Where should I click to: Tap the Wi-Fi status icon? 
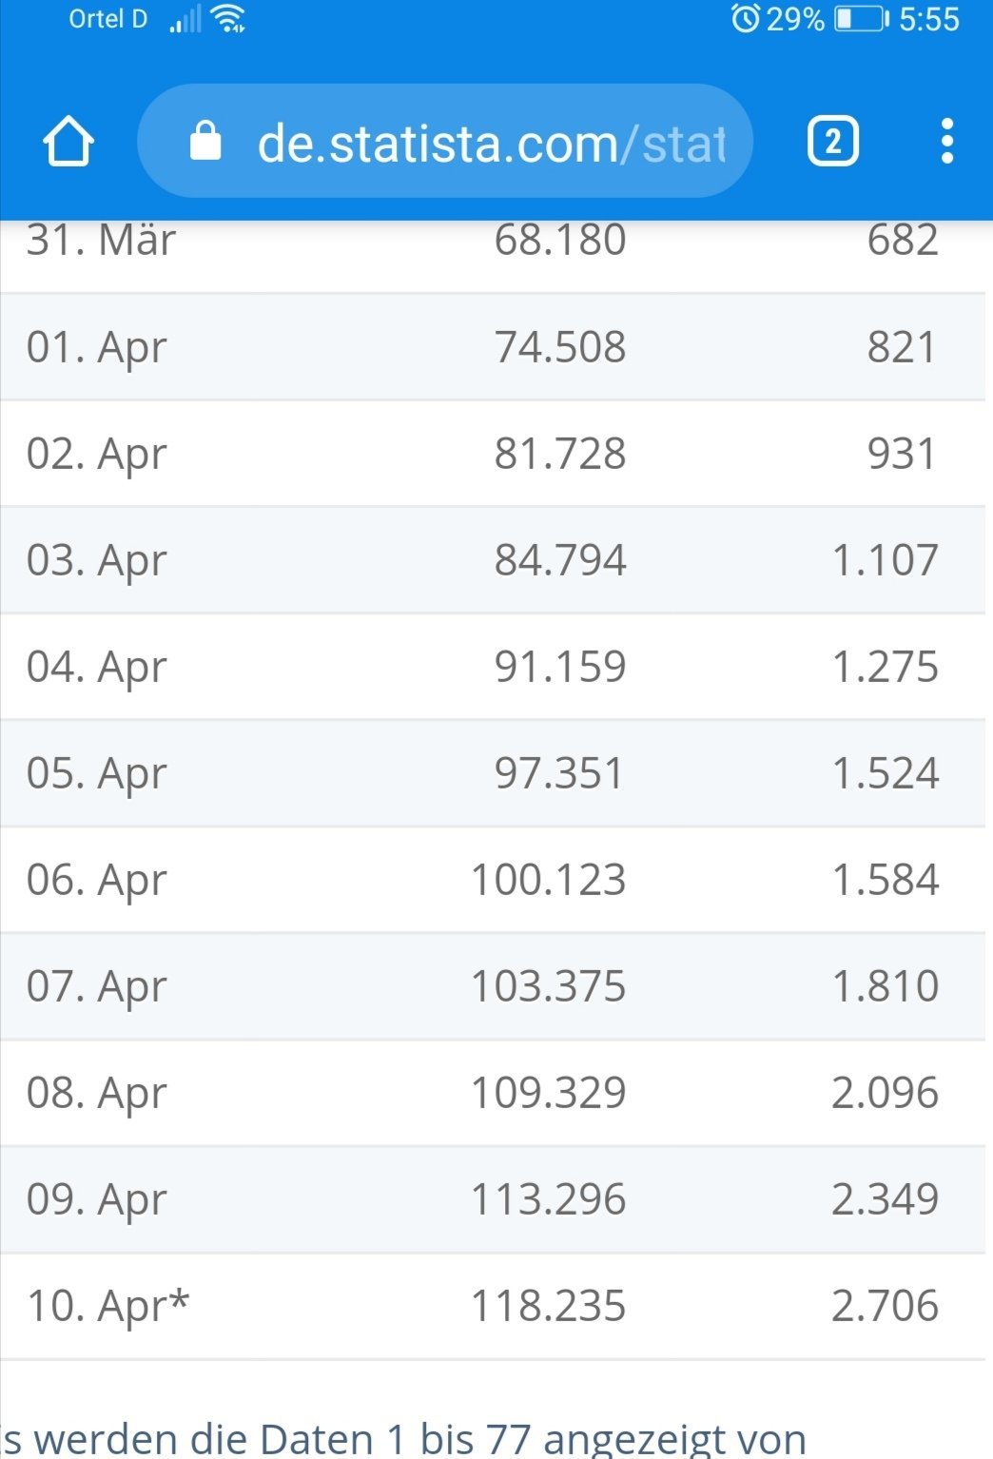pos(229,18)
